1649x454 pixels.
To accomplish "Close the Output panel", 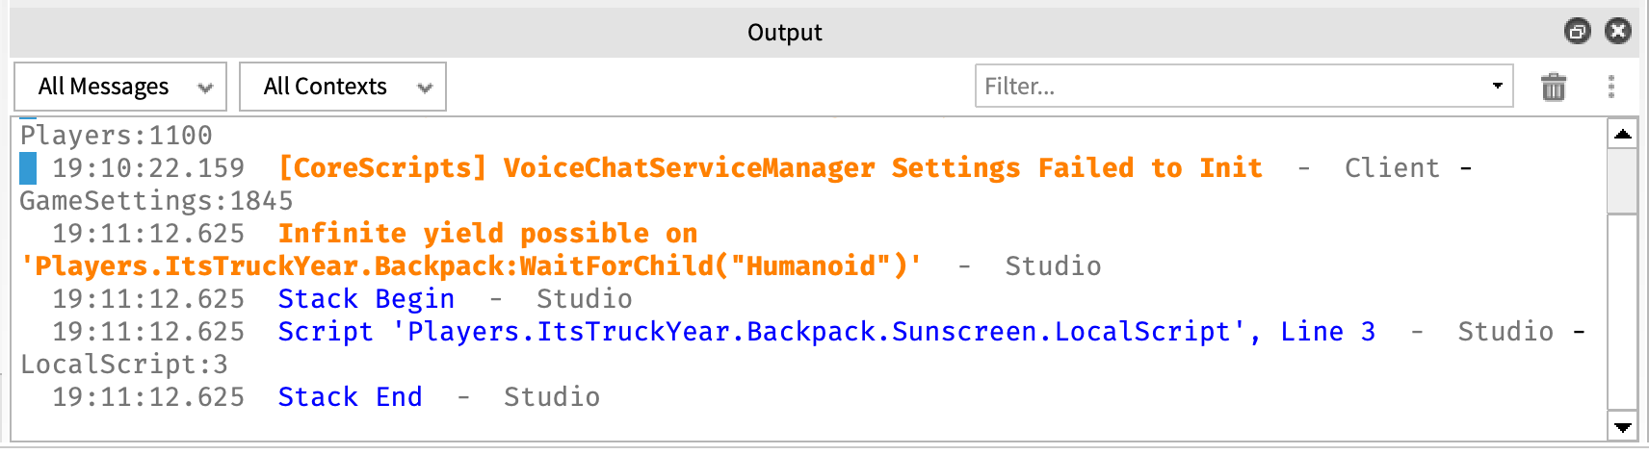I will coord(1618,32).
